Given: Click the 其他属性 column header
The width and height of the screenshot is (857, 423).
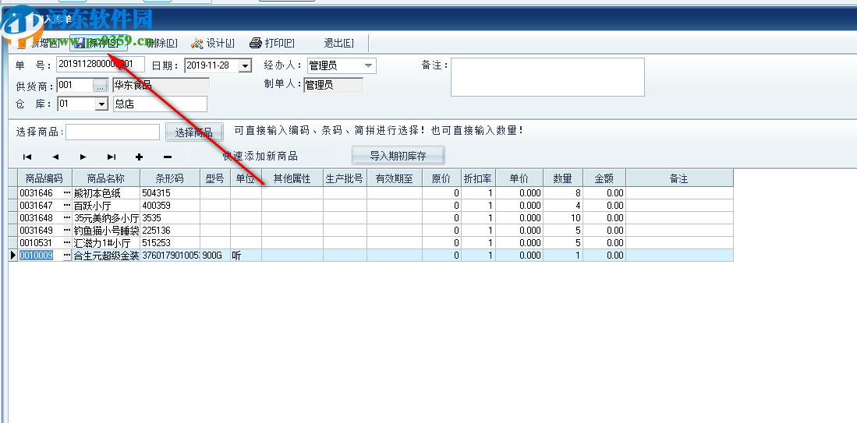Looking at the screenshot, I should point(292,178).
